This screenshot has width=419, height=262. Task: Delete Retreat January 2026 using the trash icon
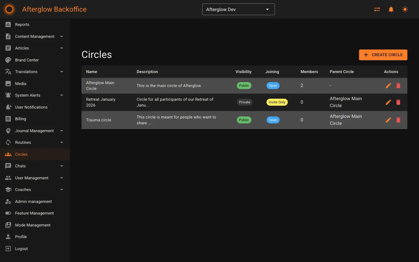pos(398,102)
